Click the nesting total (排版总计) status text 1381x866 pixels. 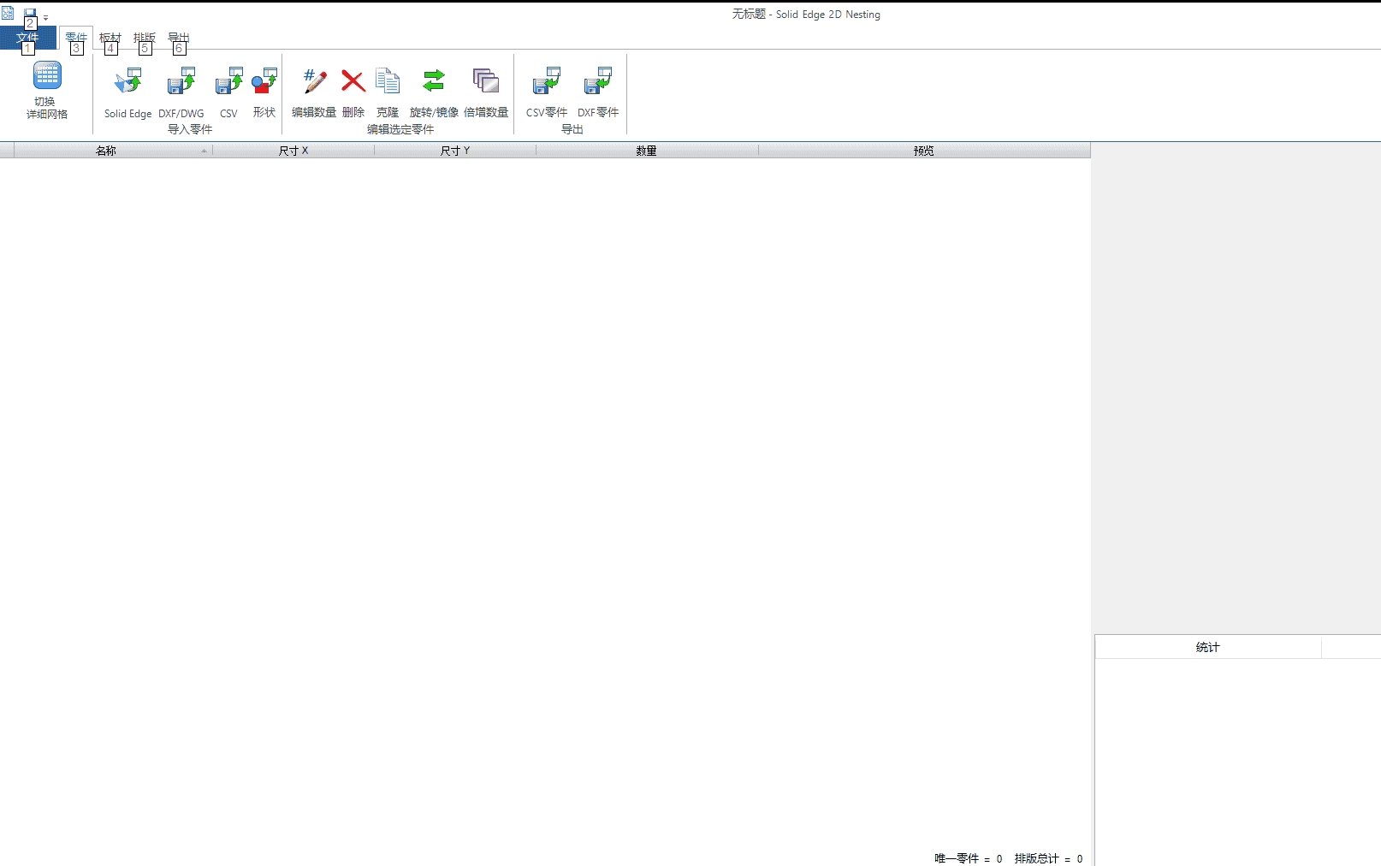pyautogui.click(x=1048, y=858)
